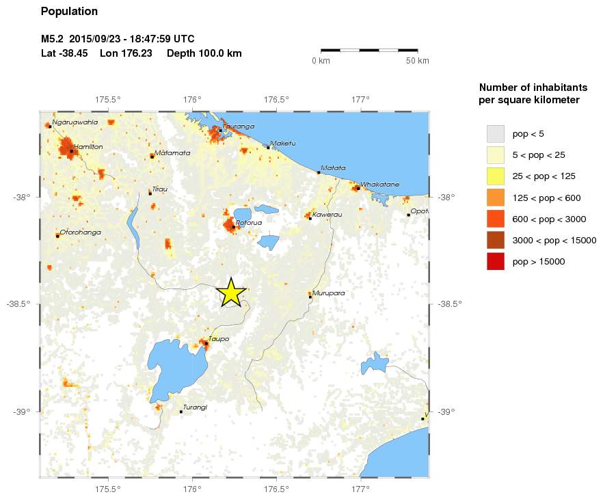This screenshot has width=603, height=499.
Task: Click the '50 km' scale label
Action: [418, 61]
